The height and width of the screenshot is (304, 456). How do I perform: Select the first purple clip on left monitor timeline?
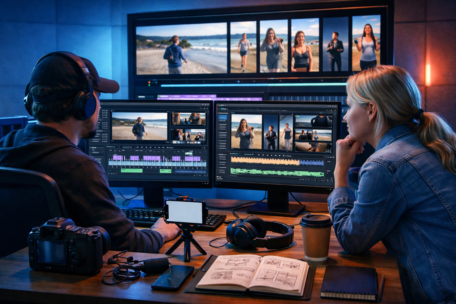pos(118,158)
